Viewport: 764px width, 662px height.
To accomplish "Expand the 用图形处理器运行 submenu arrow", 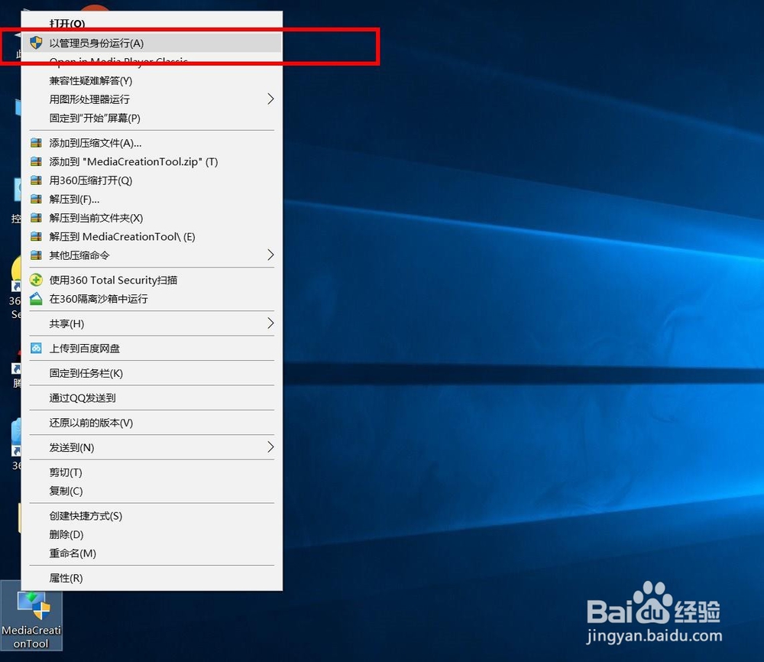I will (x=271, y=99).
